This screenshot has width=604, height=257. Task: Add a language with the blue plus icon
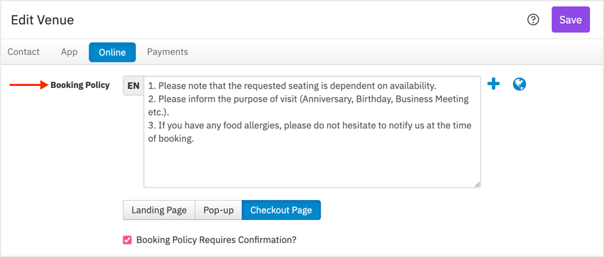click(x=493, y=84)
